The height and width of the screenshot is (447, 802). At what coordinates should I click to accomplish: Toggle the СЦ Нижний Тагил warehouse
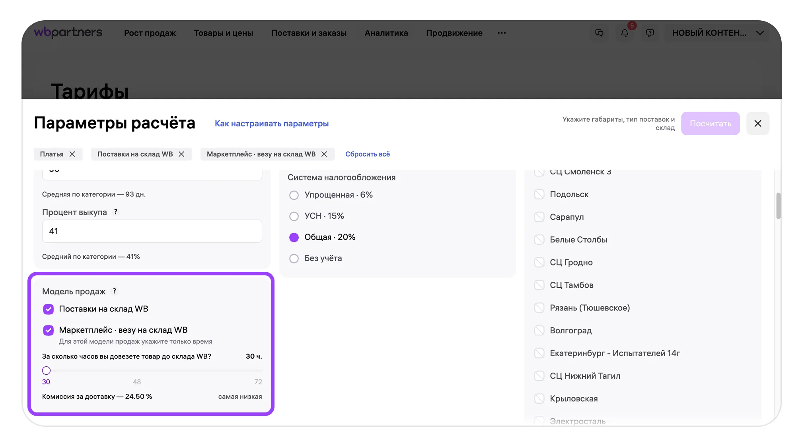539,376
